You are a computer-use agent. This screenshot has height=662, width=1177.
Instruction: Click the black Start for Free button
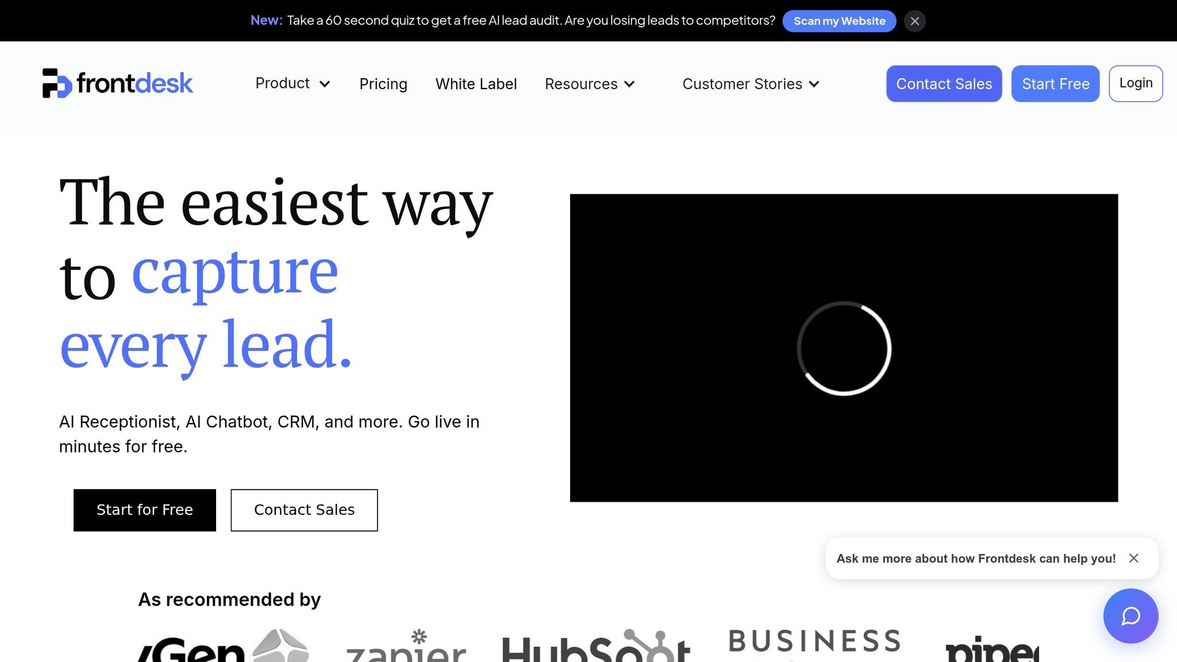click(x=145, y=510)
